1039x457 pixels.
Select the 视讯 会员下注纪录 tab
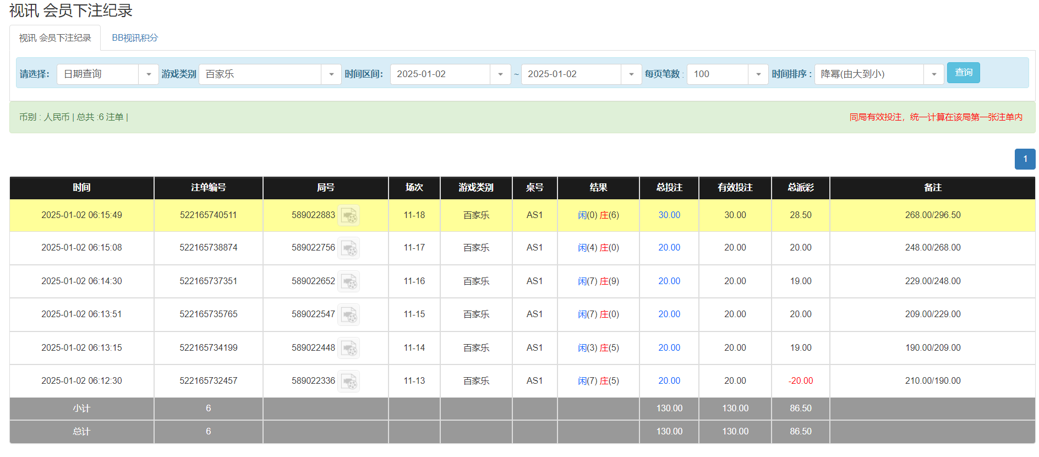(x=55, y=38)
